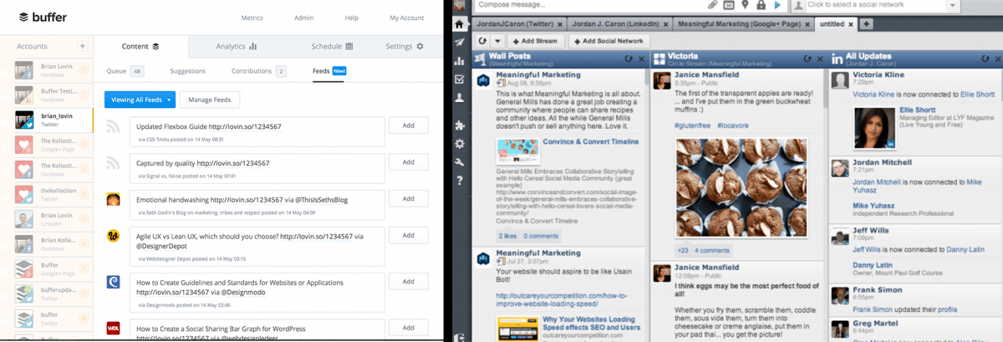Click the Add Social Network button
The height and width of the screenshot is (342, 1003).
(x=611, y=40)
